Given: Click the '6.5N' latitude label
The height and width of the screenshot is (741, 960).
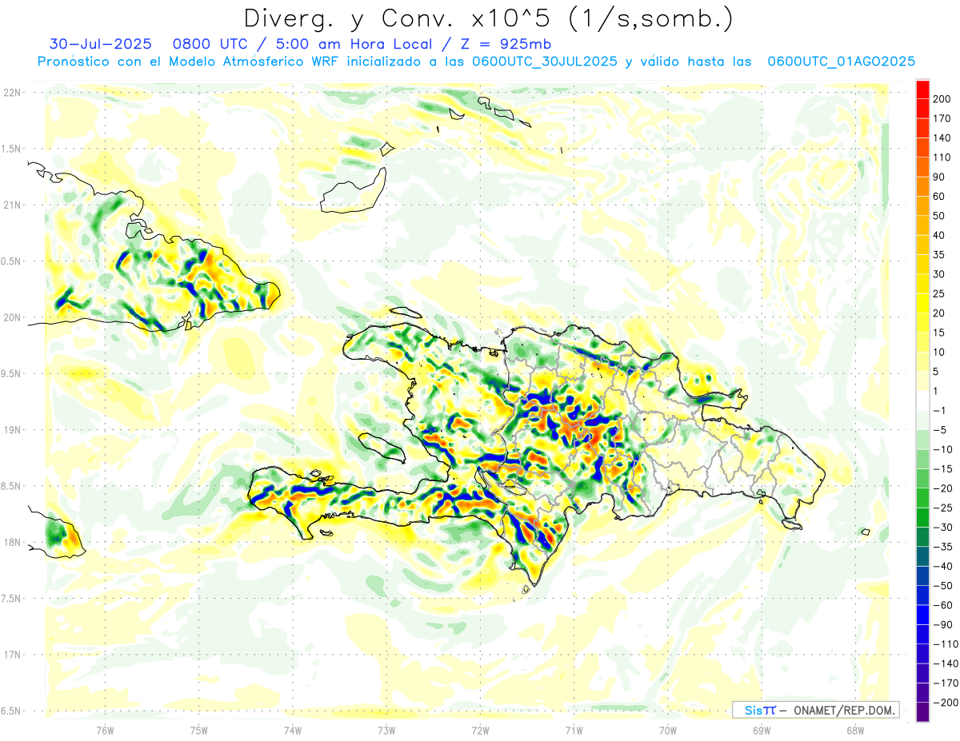Looking at the screenshot, I should 12,711.
